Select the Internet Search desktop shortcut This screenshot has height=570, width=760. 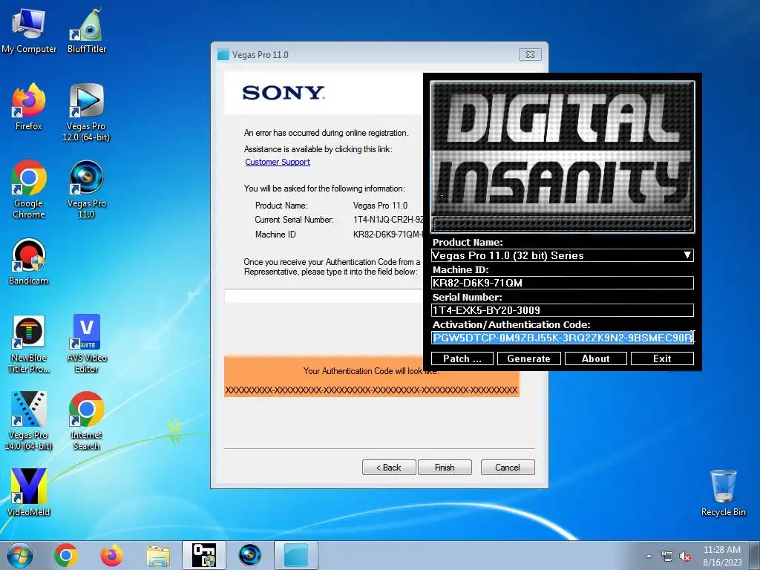point(86,421)
